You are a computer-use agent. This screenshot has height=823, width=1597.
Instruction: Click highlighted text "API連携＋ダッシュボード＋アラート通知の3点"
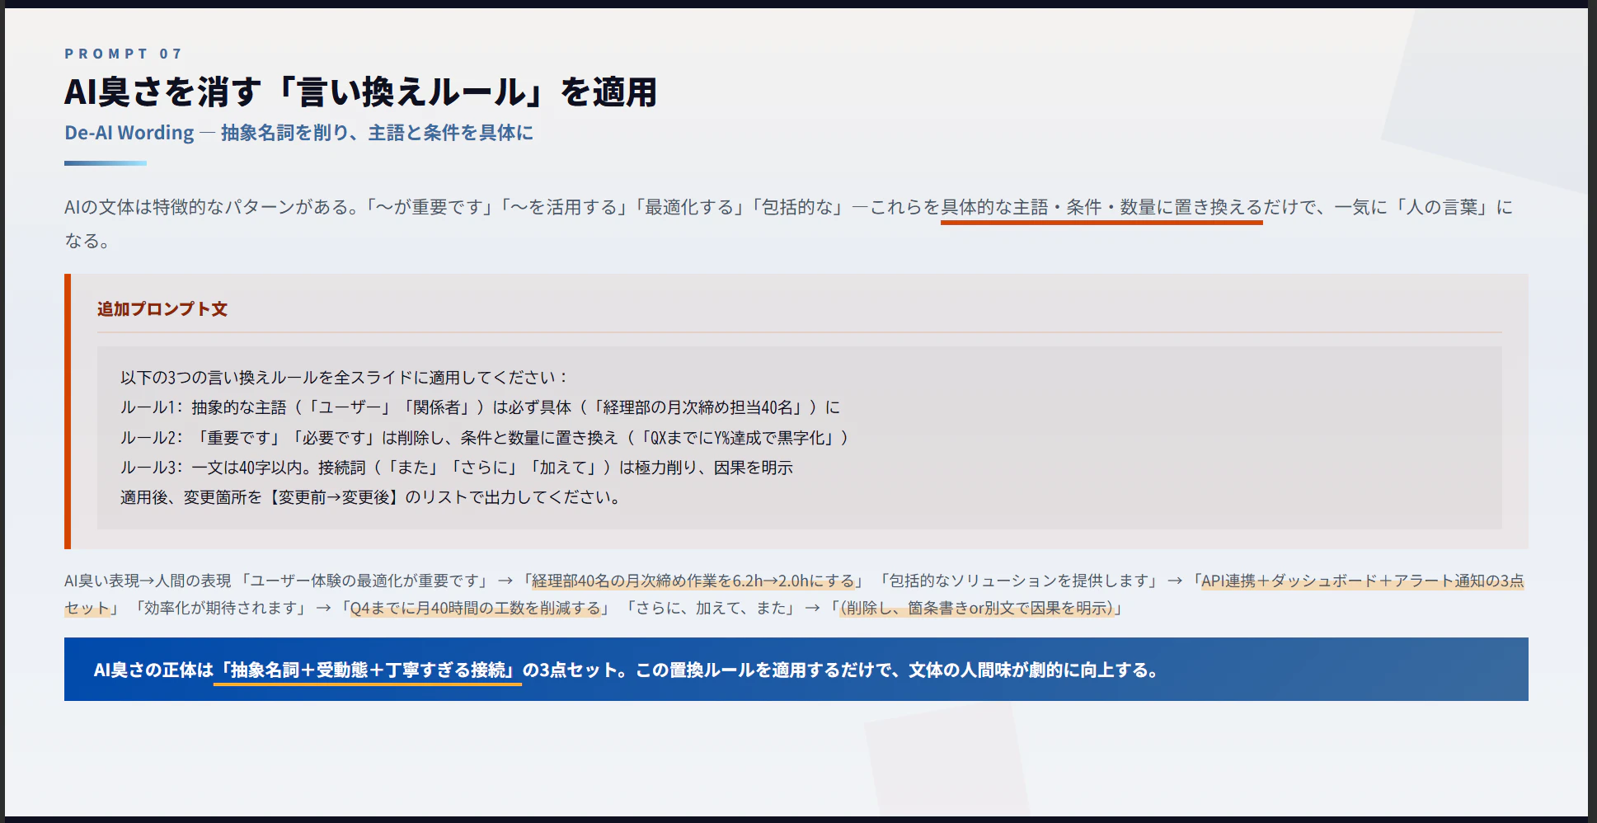[x=1362, y=581]
